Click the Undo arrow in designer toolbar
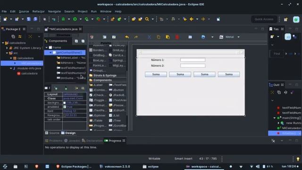 tap(127, 37)
